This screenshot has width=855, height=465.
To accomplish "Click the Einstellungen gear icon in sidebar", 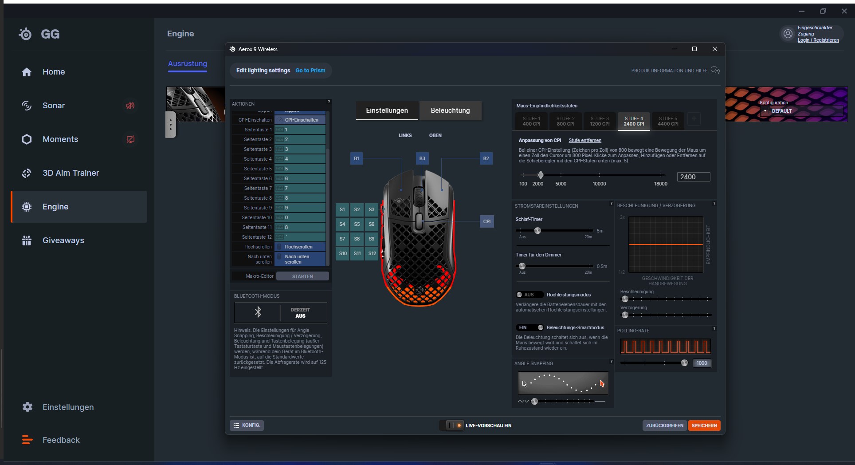I will click(27, 407).
